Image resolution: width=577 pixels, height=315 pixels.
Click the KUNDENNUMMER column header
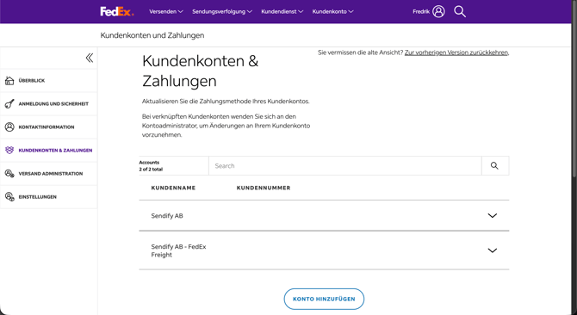[x=264, y=188]
